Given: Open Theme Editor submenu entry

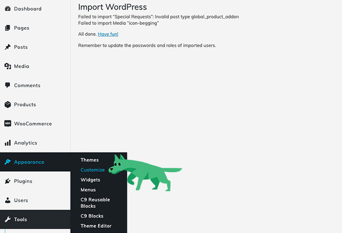Looking at the screenshot, I should 96,226.
